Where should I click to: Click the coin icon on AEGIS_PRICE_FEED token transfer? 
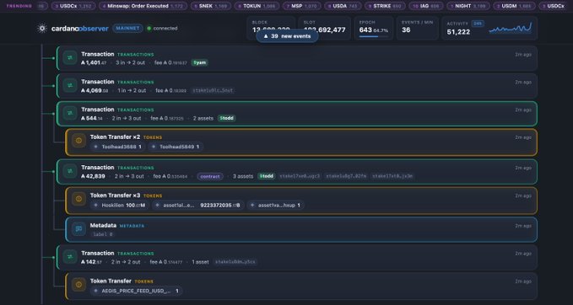click(x=78, y=285)
